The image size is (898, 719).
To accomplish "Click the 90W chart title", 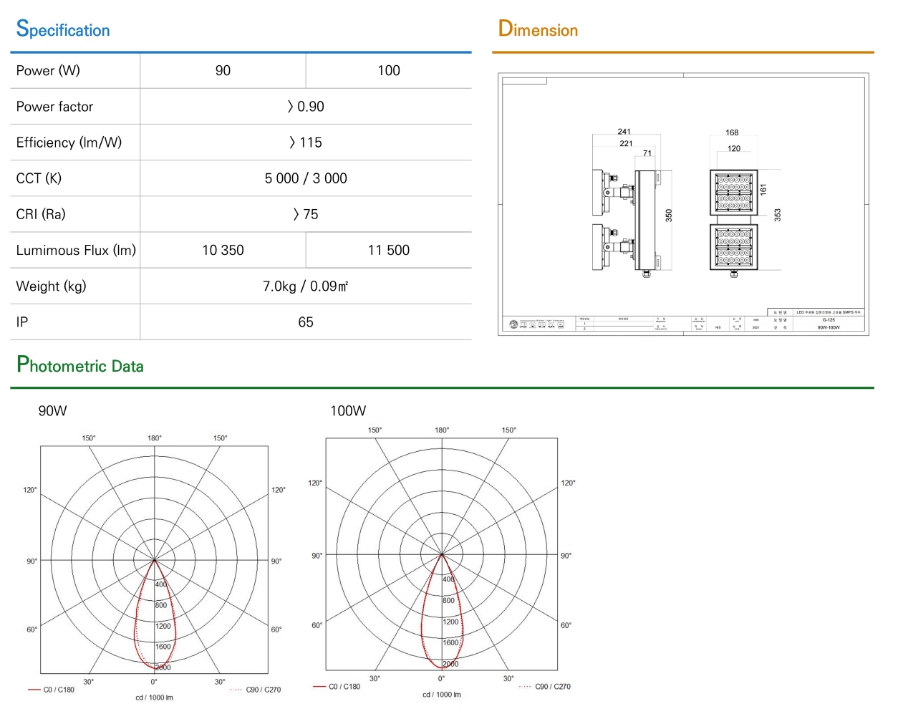I will pos(52,411).
